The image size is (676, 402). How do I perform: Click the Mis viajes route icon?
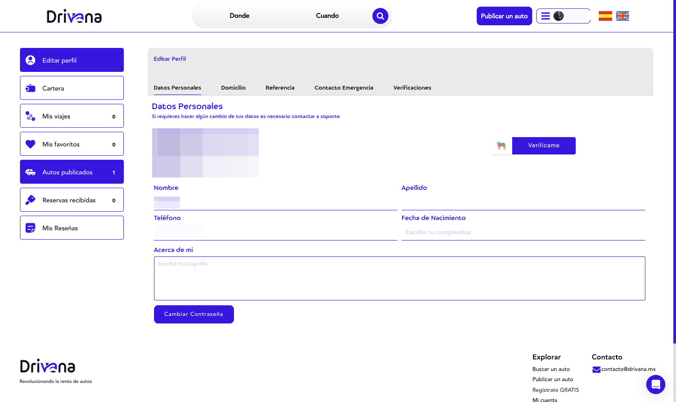coord(31,116)
